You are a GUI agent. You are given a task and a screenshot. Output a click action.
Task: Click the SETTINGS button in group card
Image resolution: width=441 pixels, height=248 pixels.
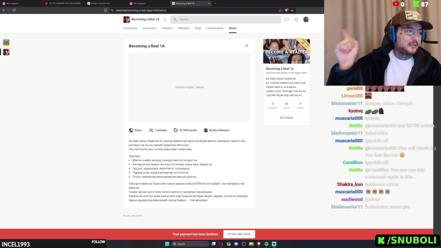point(286,118)
